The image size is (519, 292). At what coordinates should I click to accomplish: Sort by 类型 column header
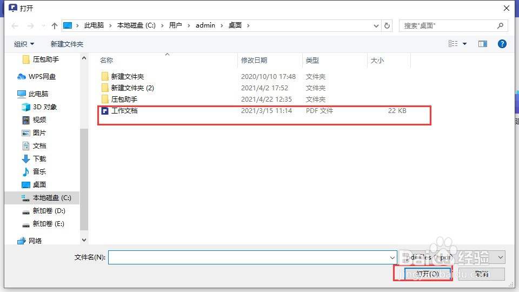pos(312,60)
